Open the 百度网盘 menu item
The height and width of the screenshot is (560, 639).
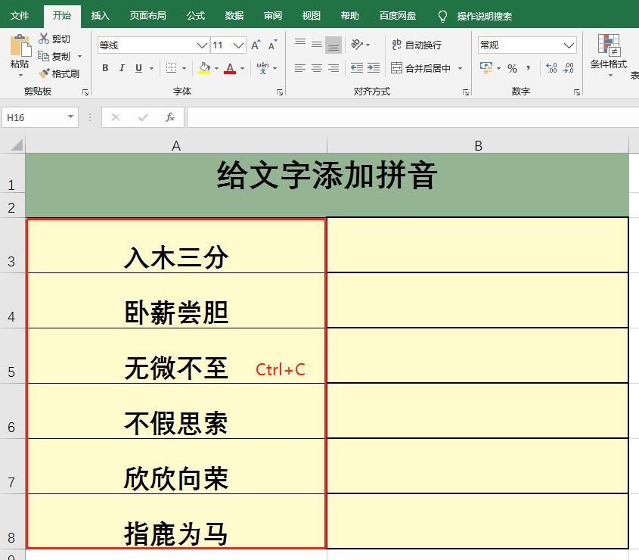point(399,14)
